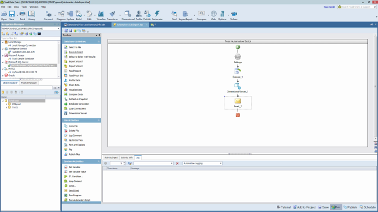Open the Options toolbar icon
Image resolution: width=378 pixels, height=212 pixels.
(x=222, y=15)
